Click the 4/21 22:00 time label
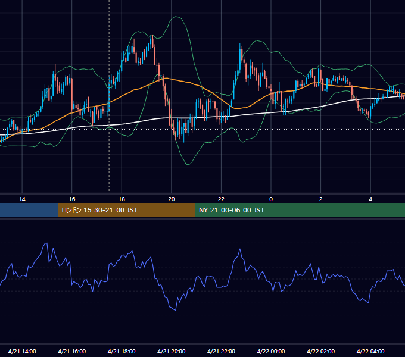This screenshot has height=357, width=405. (x=221, y=351)
